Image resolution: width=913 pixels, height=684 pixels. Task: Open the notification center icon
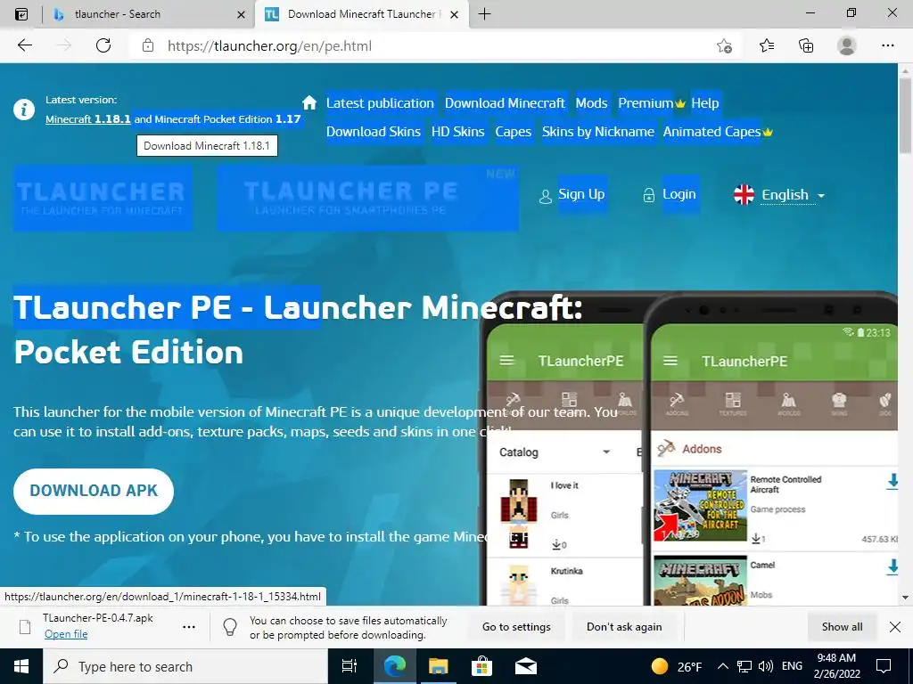pos(884,666)
